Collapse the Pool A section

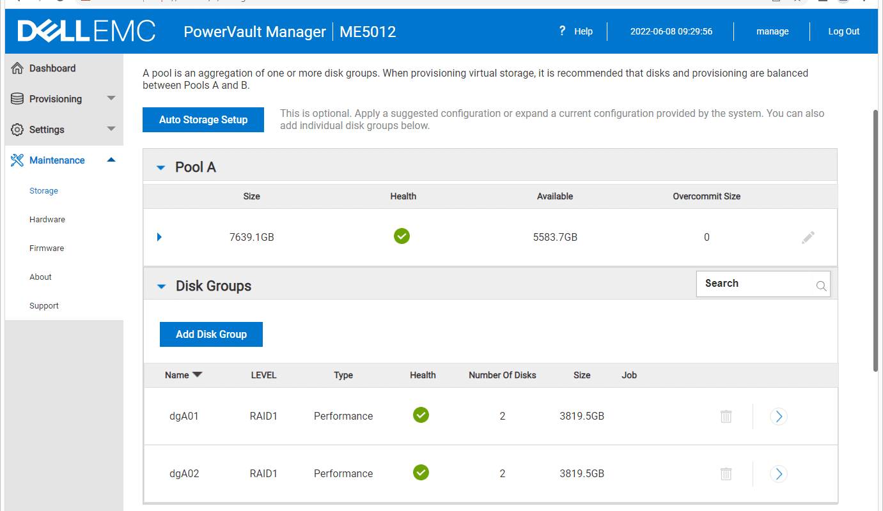(x=161, y=168)
